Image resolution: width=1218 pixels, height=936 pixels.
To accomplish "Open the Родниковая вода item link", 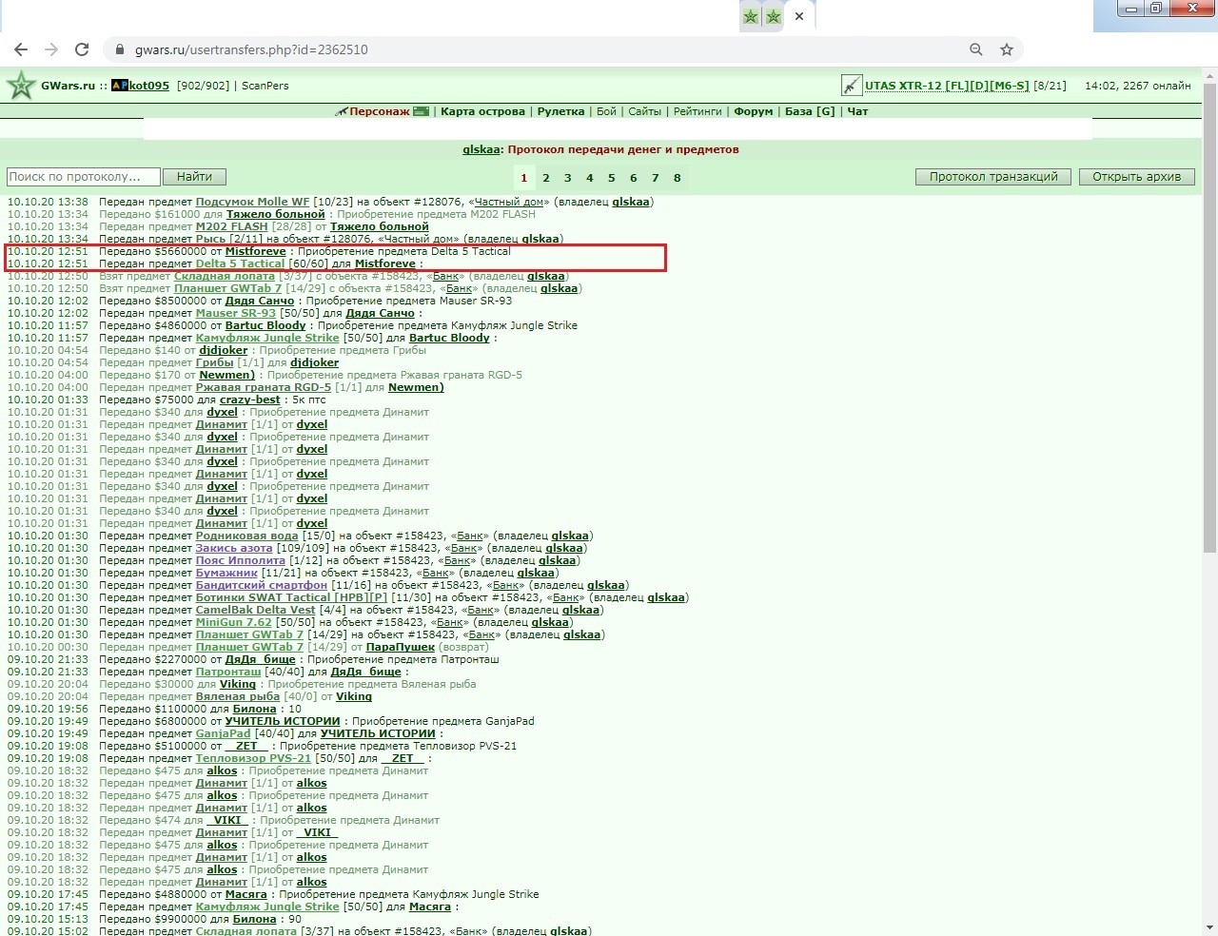I will [246, 536].
